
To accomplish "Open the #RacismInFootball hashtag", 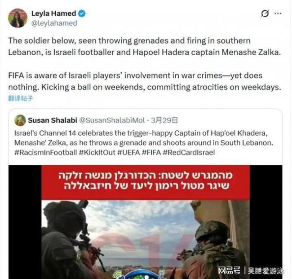I will click(x=46, y=153).
